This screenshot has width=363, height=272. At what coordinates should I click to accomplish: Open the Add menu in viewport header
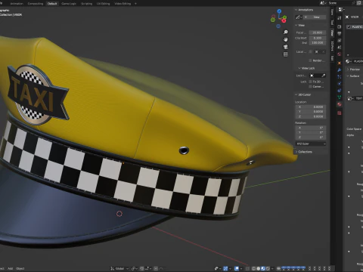(11, 268)
